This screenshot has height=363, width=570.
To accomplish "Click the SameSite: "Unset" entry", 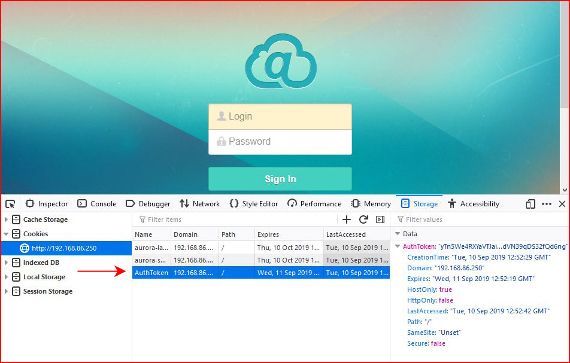I will click(434, 333).
